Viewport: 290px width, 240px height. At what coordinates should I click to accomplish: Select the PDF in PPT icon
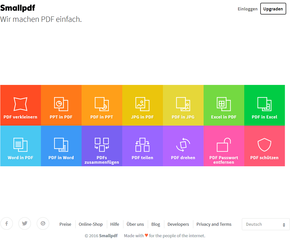102,104
